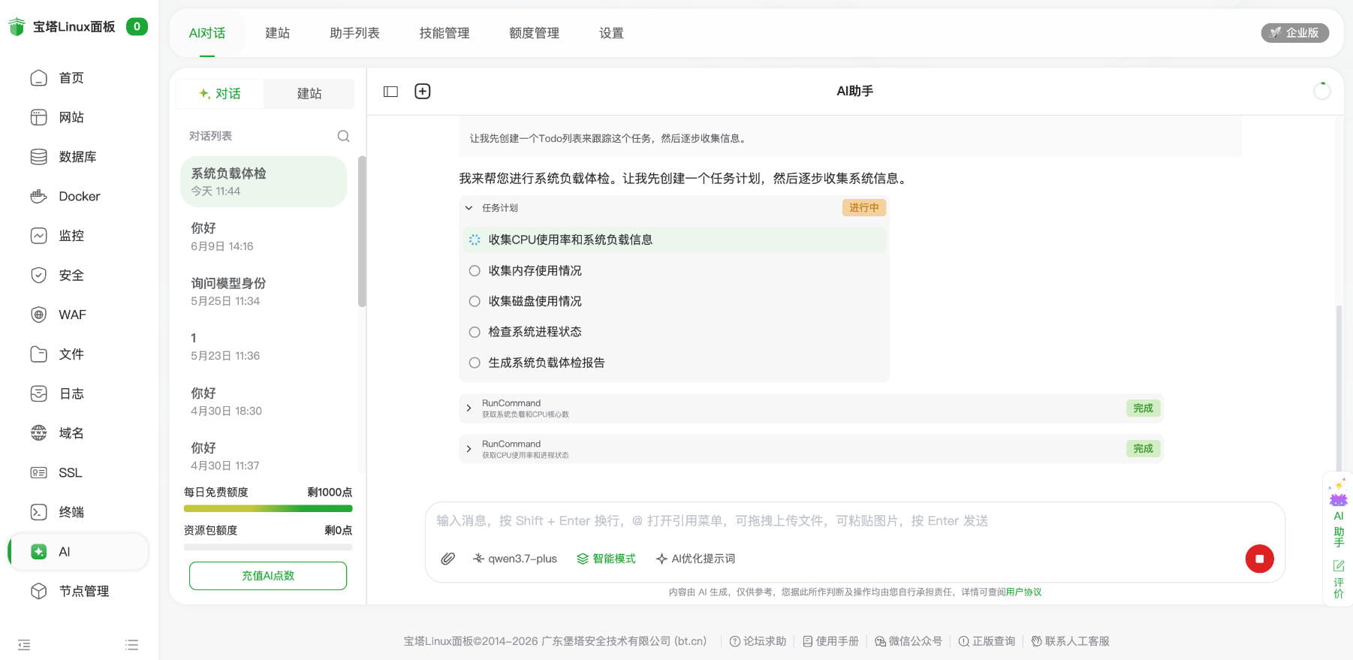Click the SSL certificate icon
This screenshot has height=660, width=1353.
38,472
